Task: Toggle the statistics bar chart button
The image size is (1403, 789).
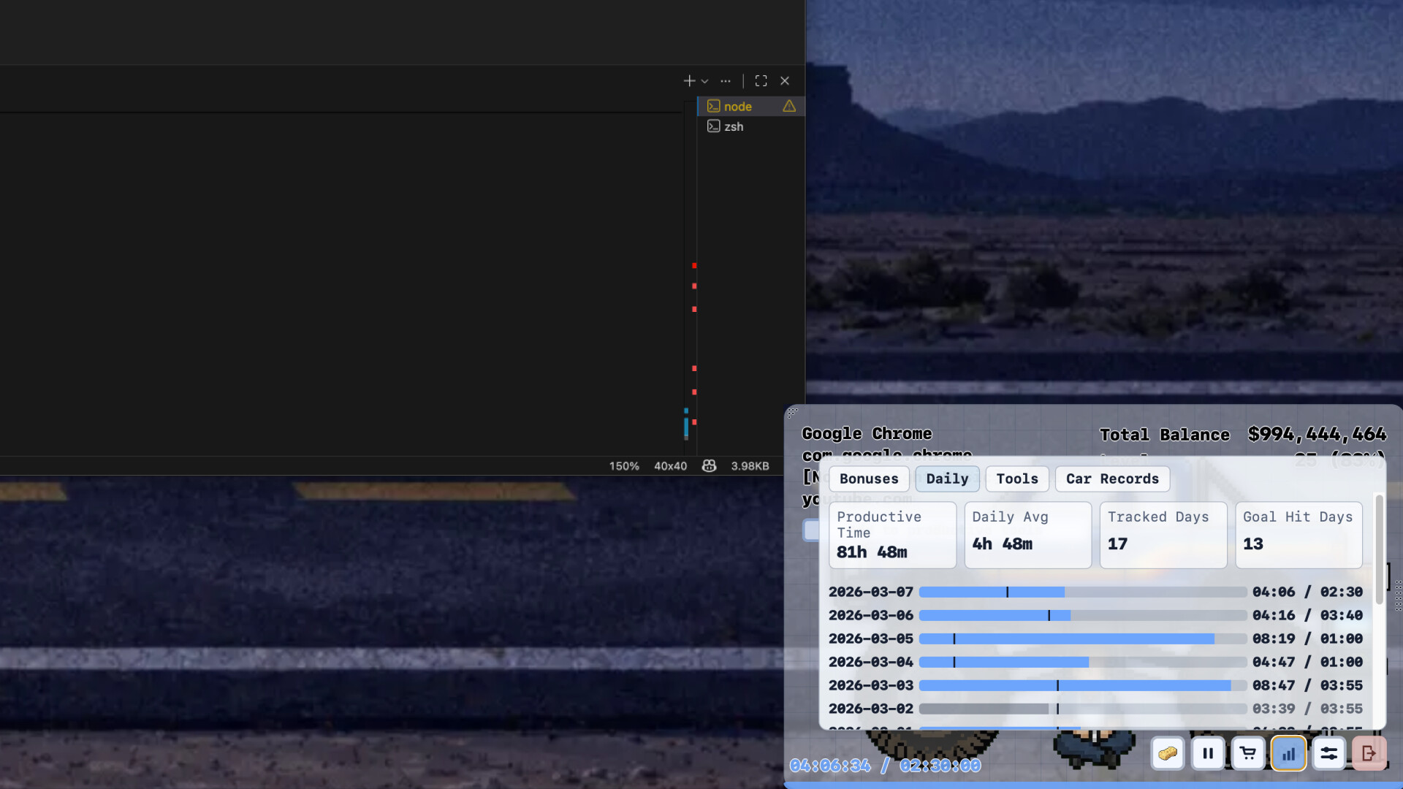Action: (1288, 753)
